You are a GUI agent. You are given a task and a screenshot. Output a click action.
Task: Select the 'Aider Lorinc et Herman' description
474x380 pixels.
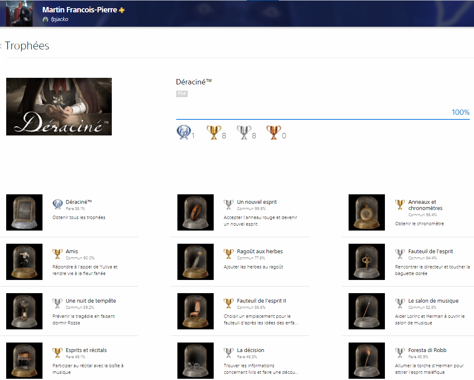click(x=430, y=319)
